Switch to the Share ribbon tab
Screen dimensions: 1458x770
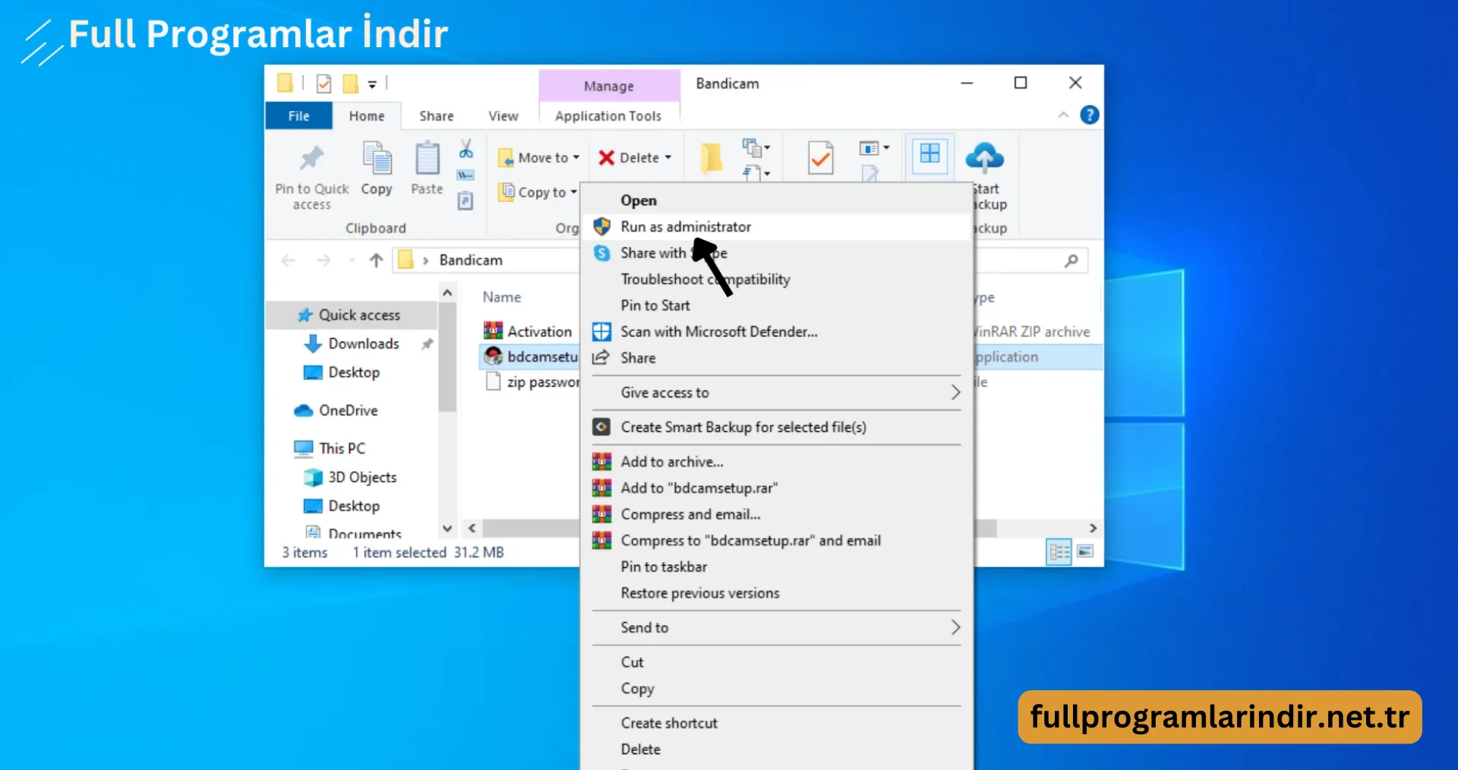(x=437, y=116)
